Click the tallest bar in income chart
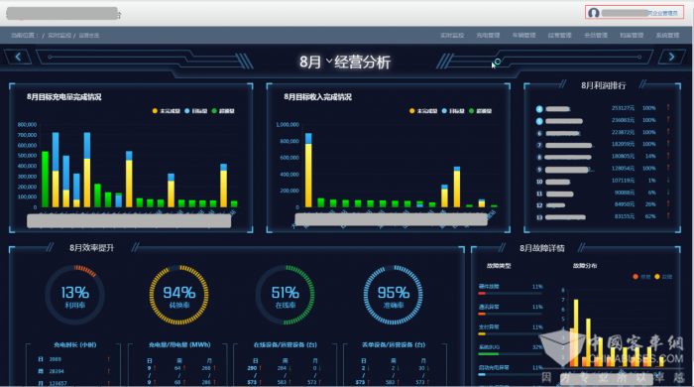Image resolution: width=694 pixels, height=387 pixels. tap(308, 170)
